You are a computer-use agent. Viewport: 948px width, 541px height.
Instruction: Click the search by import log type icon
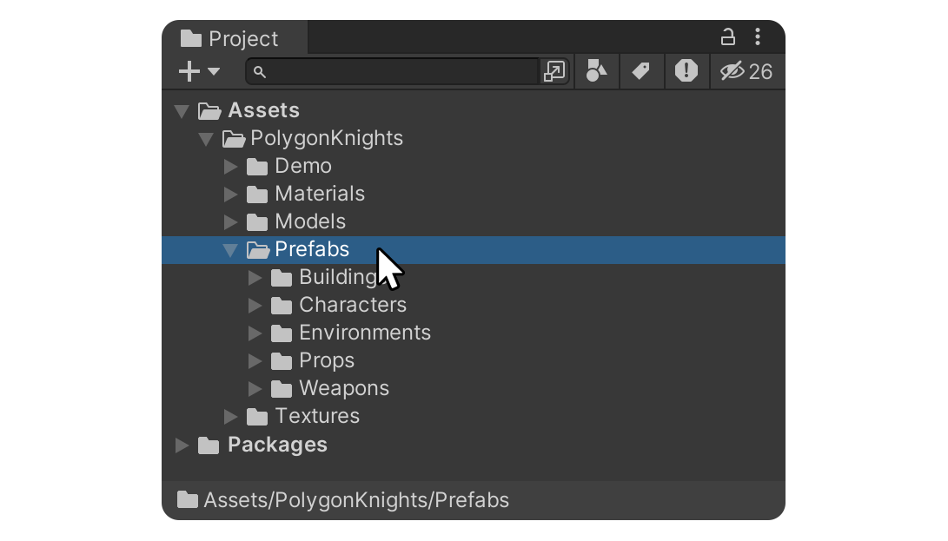686,71
